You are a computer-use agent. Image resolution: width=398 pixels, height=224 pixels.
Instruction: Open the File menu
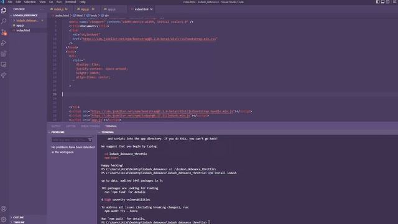[10, 2]
